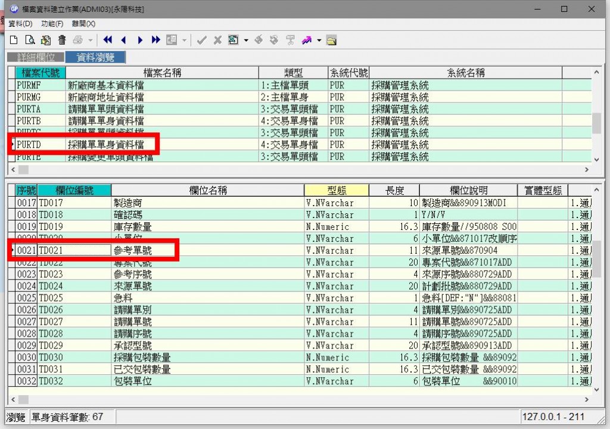Click the TD021 field number input
Image resolution: width=610 pixels, height=429 pixels.
point(74,250)
